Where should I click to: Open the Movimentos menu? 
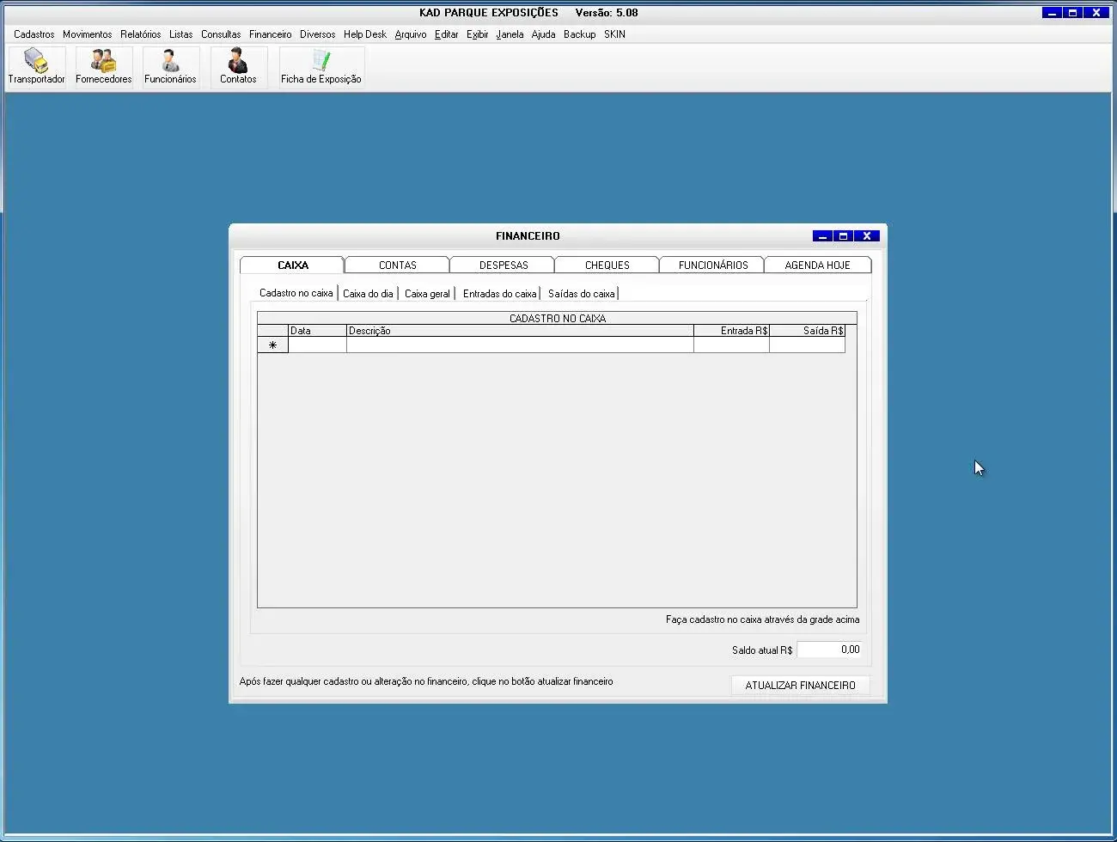pyautogui.click(x=87, y=34)
